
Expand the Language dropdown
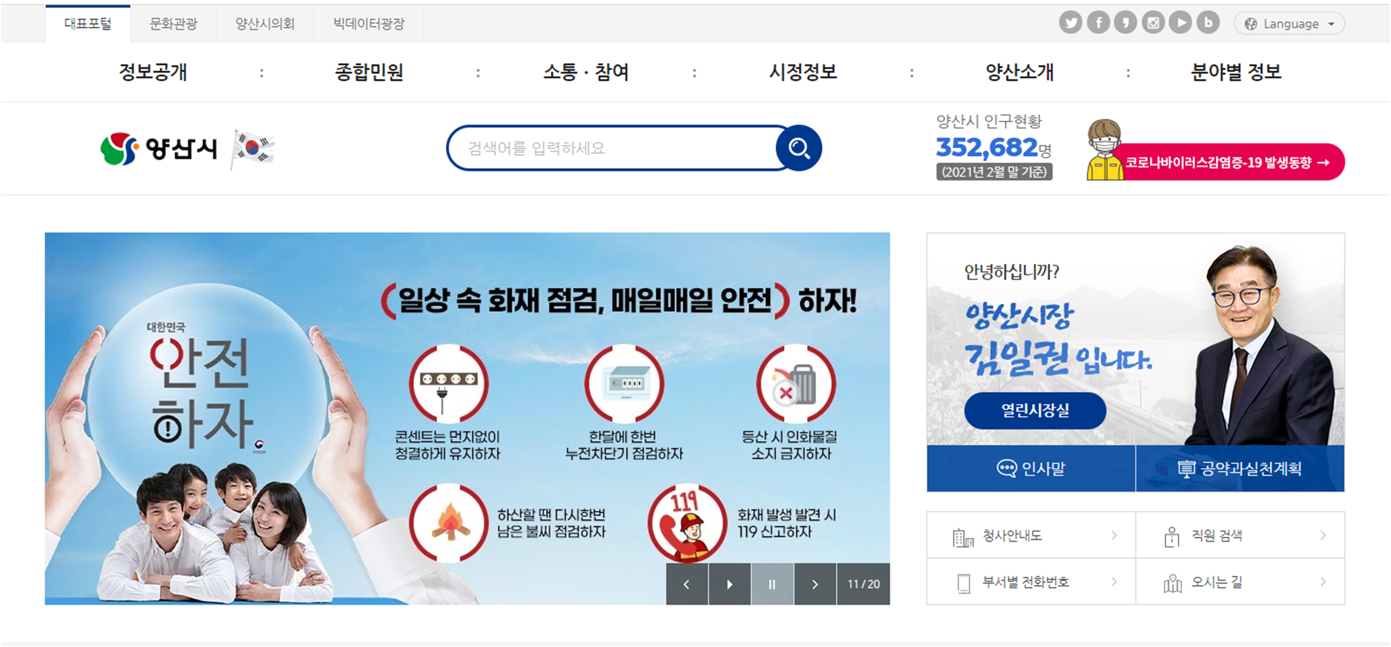pyautogui.click(x=1289, y=24)
